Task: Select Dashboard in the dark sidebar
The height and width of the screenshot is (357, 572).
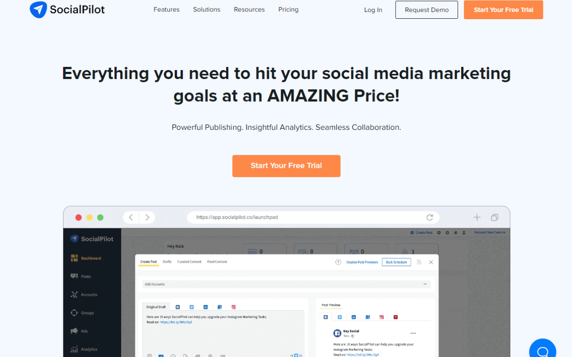Action: pyautogui.click(x=86, y=258)
